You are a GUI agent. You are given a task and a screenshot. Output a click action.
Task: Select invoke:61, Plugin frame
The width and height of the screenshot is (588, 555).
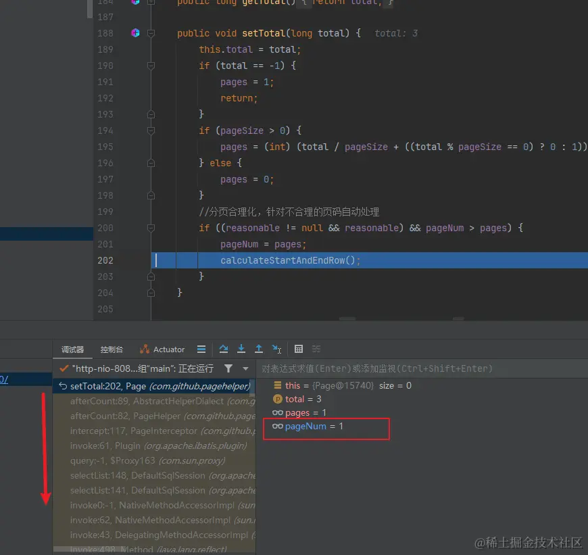tap(153, 445)
